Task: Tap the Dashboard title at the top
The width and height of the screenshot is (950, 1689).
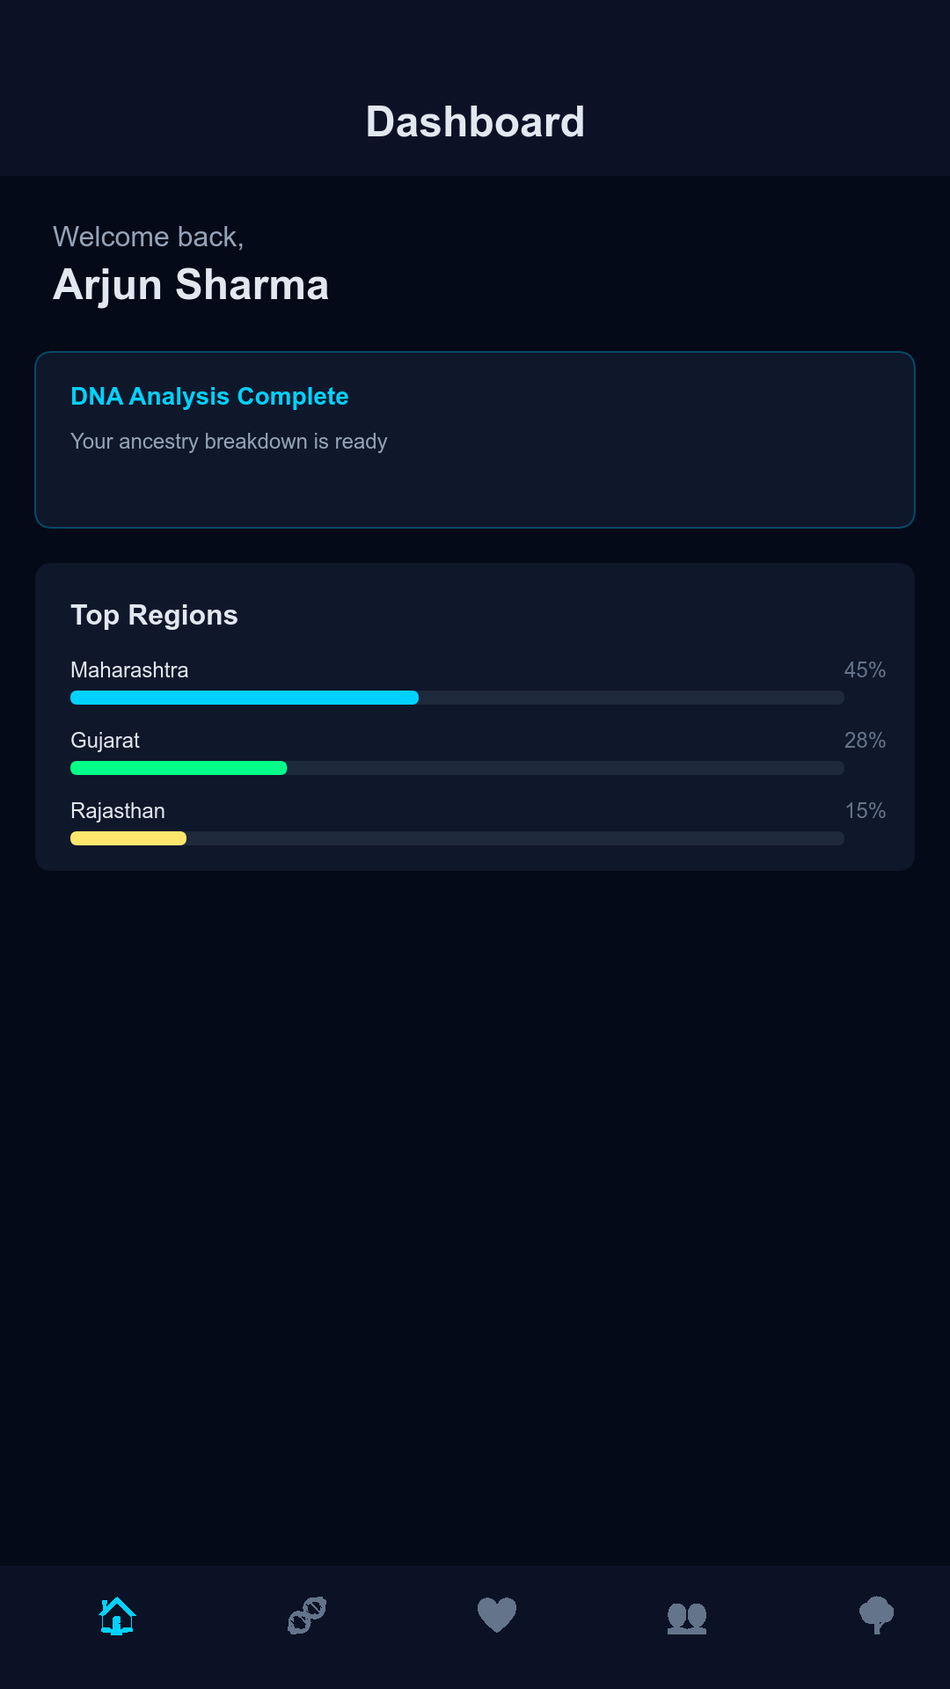Action: coord(475,121)
